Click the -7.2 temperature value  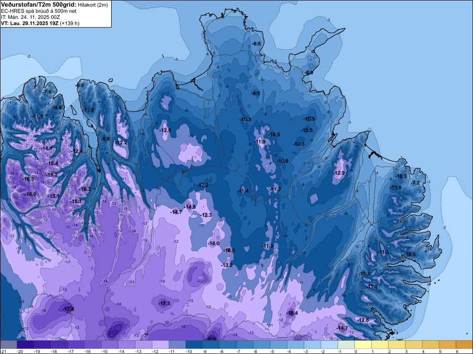coord(415,183)
